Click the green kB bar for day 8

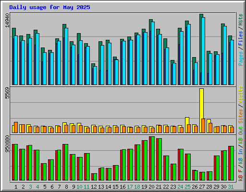(66, 162)
